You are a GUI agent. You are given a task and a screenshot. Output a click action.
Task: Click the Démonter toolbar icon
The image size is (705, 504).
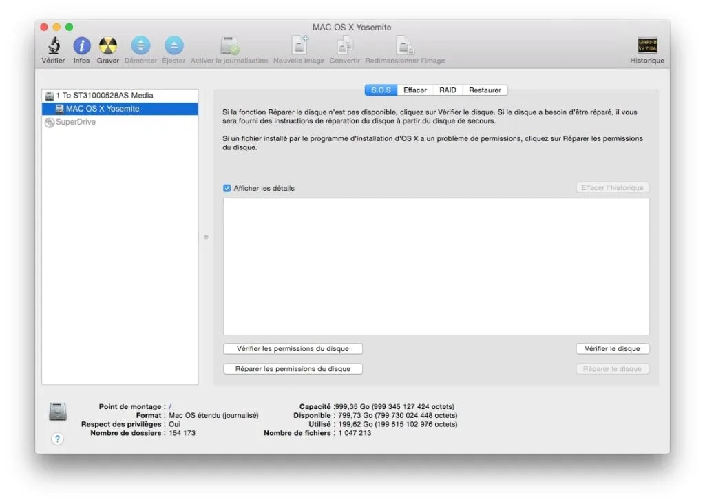click(140, 45)
